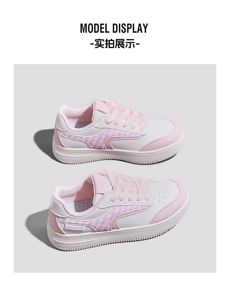
Task: Click the tongue logo on upper shoe
Action: (105, 108)
